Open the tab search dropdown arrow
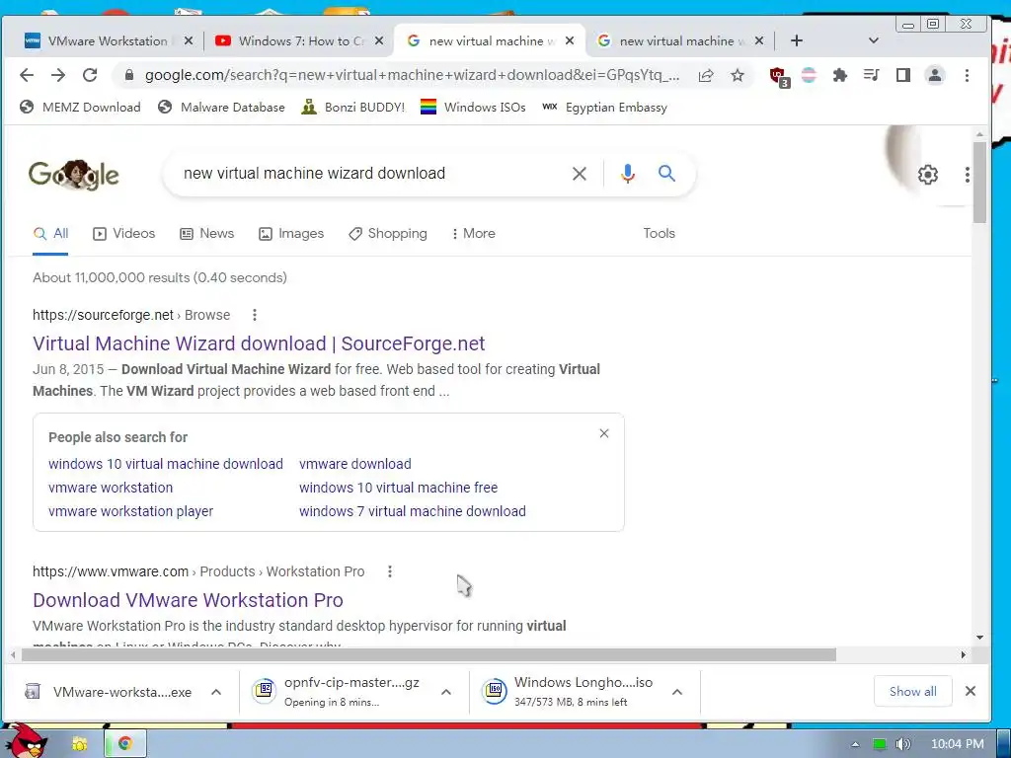This screenshot has height=758, width=1011. [873, 40]
